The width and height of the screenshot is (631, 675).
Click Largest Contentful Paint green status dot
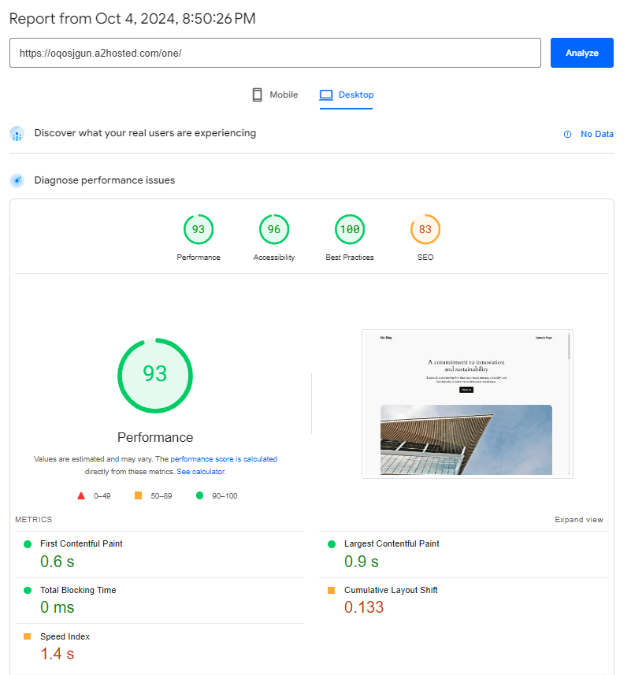(332, 544)
